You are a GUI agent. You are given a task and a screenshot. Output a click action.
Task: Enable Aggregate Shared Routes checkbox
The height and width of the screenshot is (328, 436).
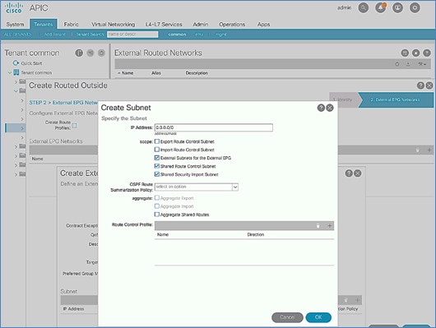157,215
